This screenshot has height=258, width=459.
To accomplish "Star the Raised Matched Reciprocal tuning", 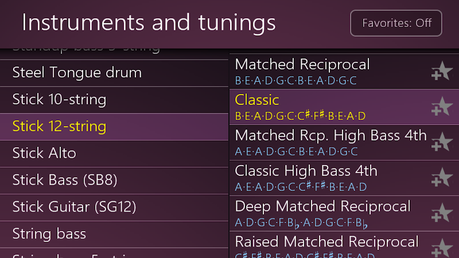I will tap(442, 248).
